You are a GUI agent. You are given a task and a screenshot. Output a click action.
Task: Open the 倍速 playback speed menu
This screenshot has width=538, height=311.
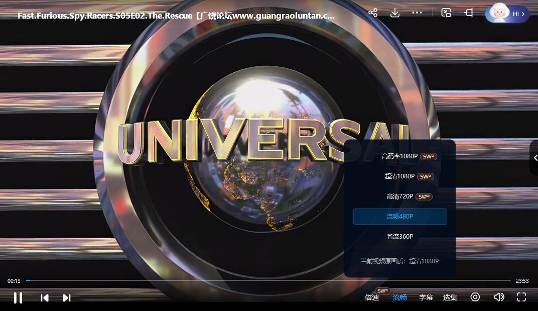pyautogui.click(x=372, y=297)
